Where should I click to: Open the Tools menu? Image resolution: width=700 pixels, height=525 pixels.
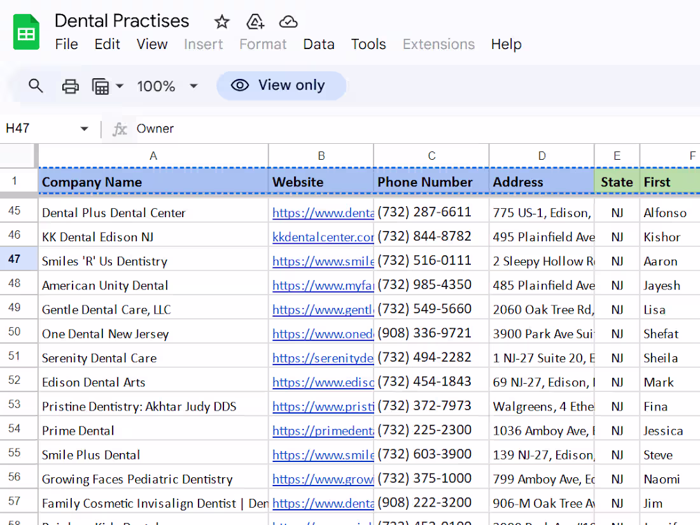point(368,44)
